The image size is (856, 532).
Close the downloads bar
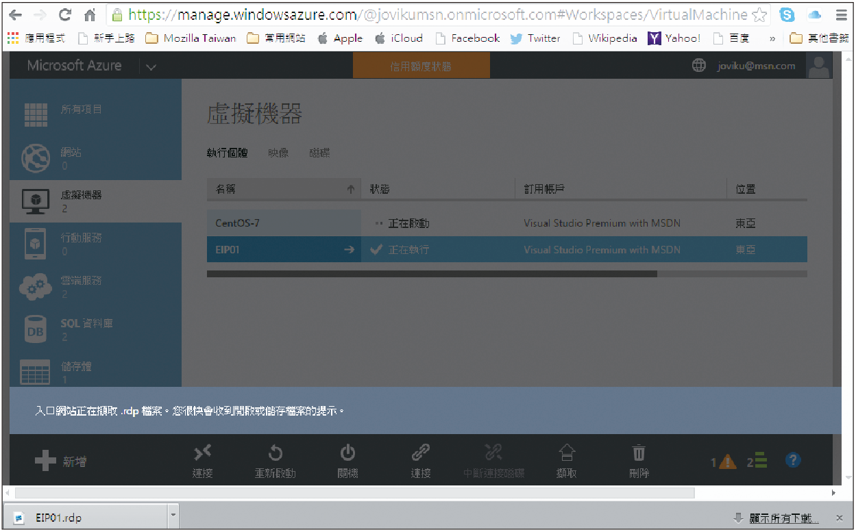840,518
